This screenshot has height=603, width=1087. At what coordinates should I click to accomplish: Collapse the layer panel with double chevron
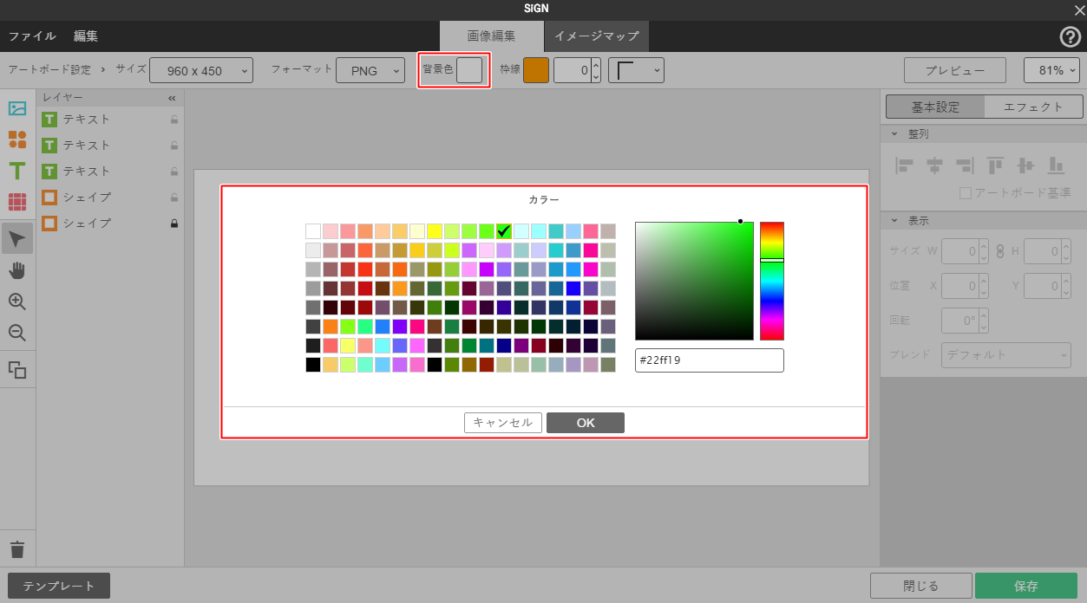coord(172,99)
